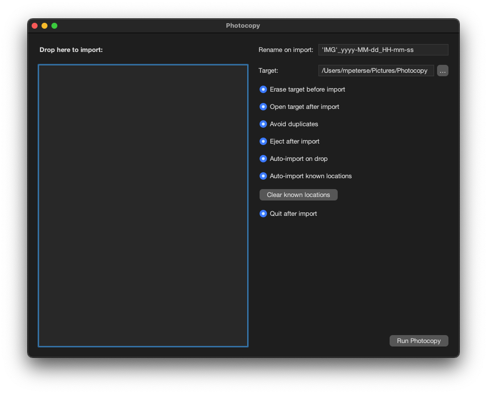Close the Photocopy window
487x394 pixels.
[35, 26]
